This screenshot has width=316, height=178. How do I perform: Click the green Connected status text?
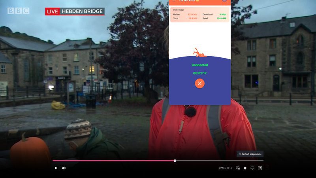[x=200, y=65]
